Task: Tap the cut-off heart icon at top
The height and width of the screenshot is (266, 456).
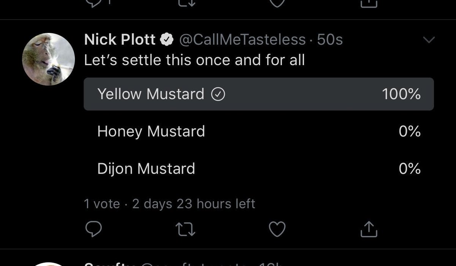Action: tap(277, 3)
